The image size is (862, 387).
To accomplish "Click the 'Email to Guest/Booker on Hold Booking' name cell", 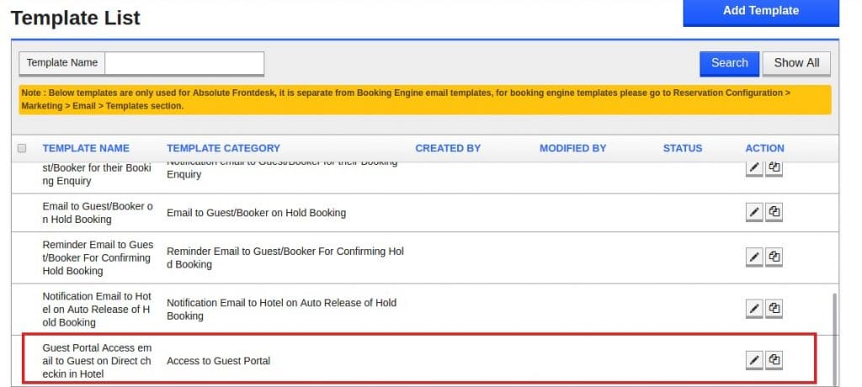I will click(x=98, y=213).
